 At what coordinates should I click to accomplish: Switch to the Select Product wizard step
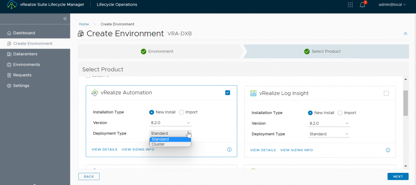tap(326, 52)
